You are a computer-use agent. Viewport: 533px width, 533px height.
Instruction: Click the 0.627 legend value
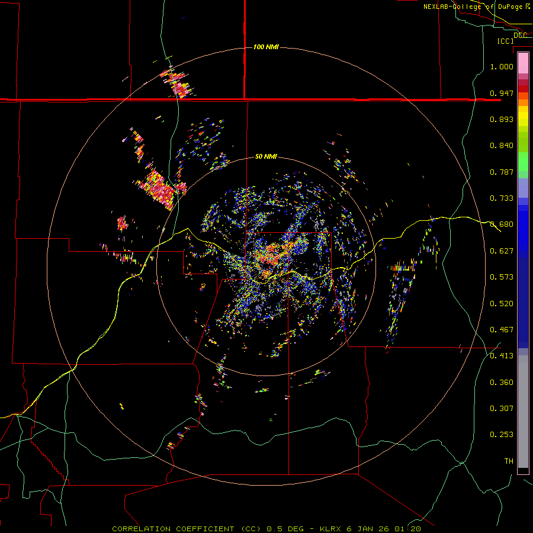502,251
